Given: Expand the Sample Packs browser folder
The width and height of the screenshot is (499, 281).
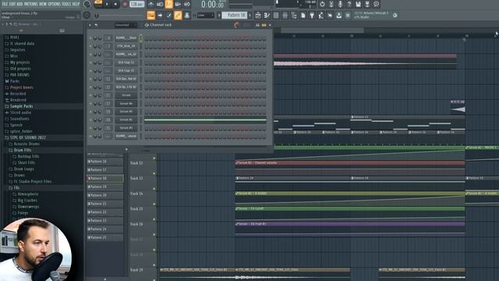Looking at the screenshot, I should pos(21,106).
